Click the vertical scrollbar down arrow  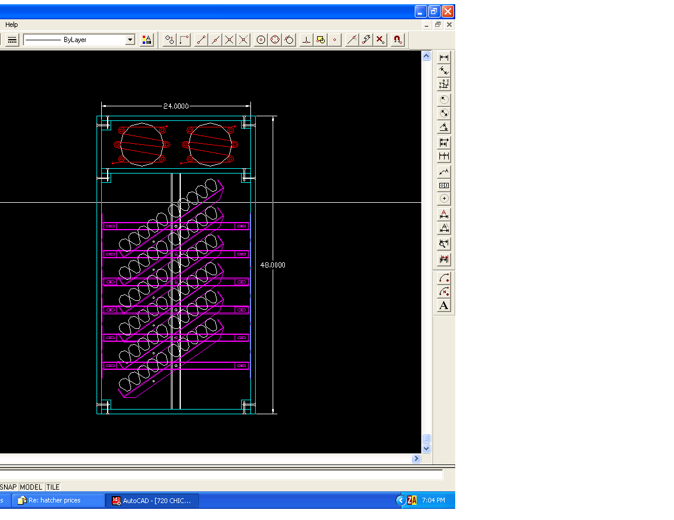426,448
